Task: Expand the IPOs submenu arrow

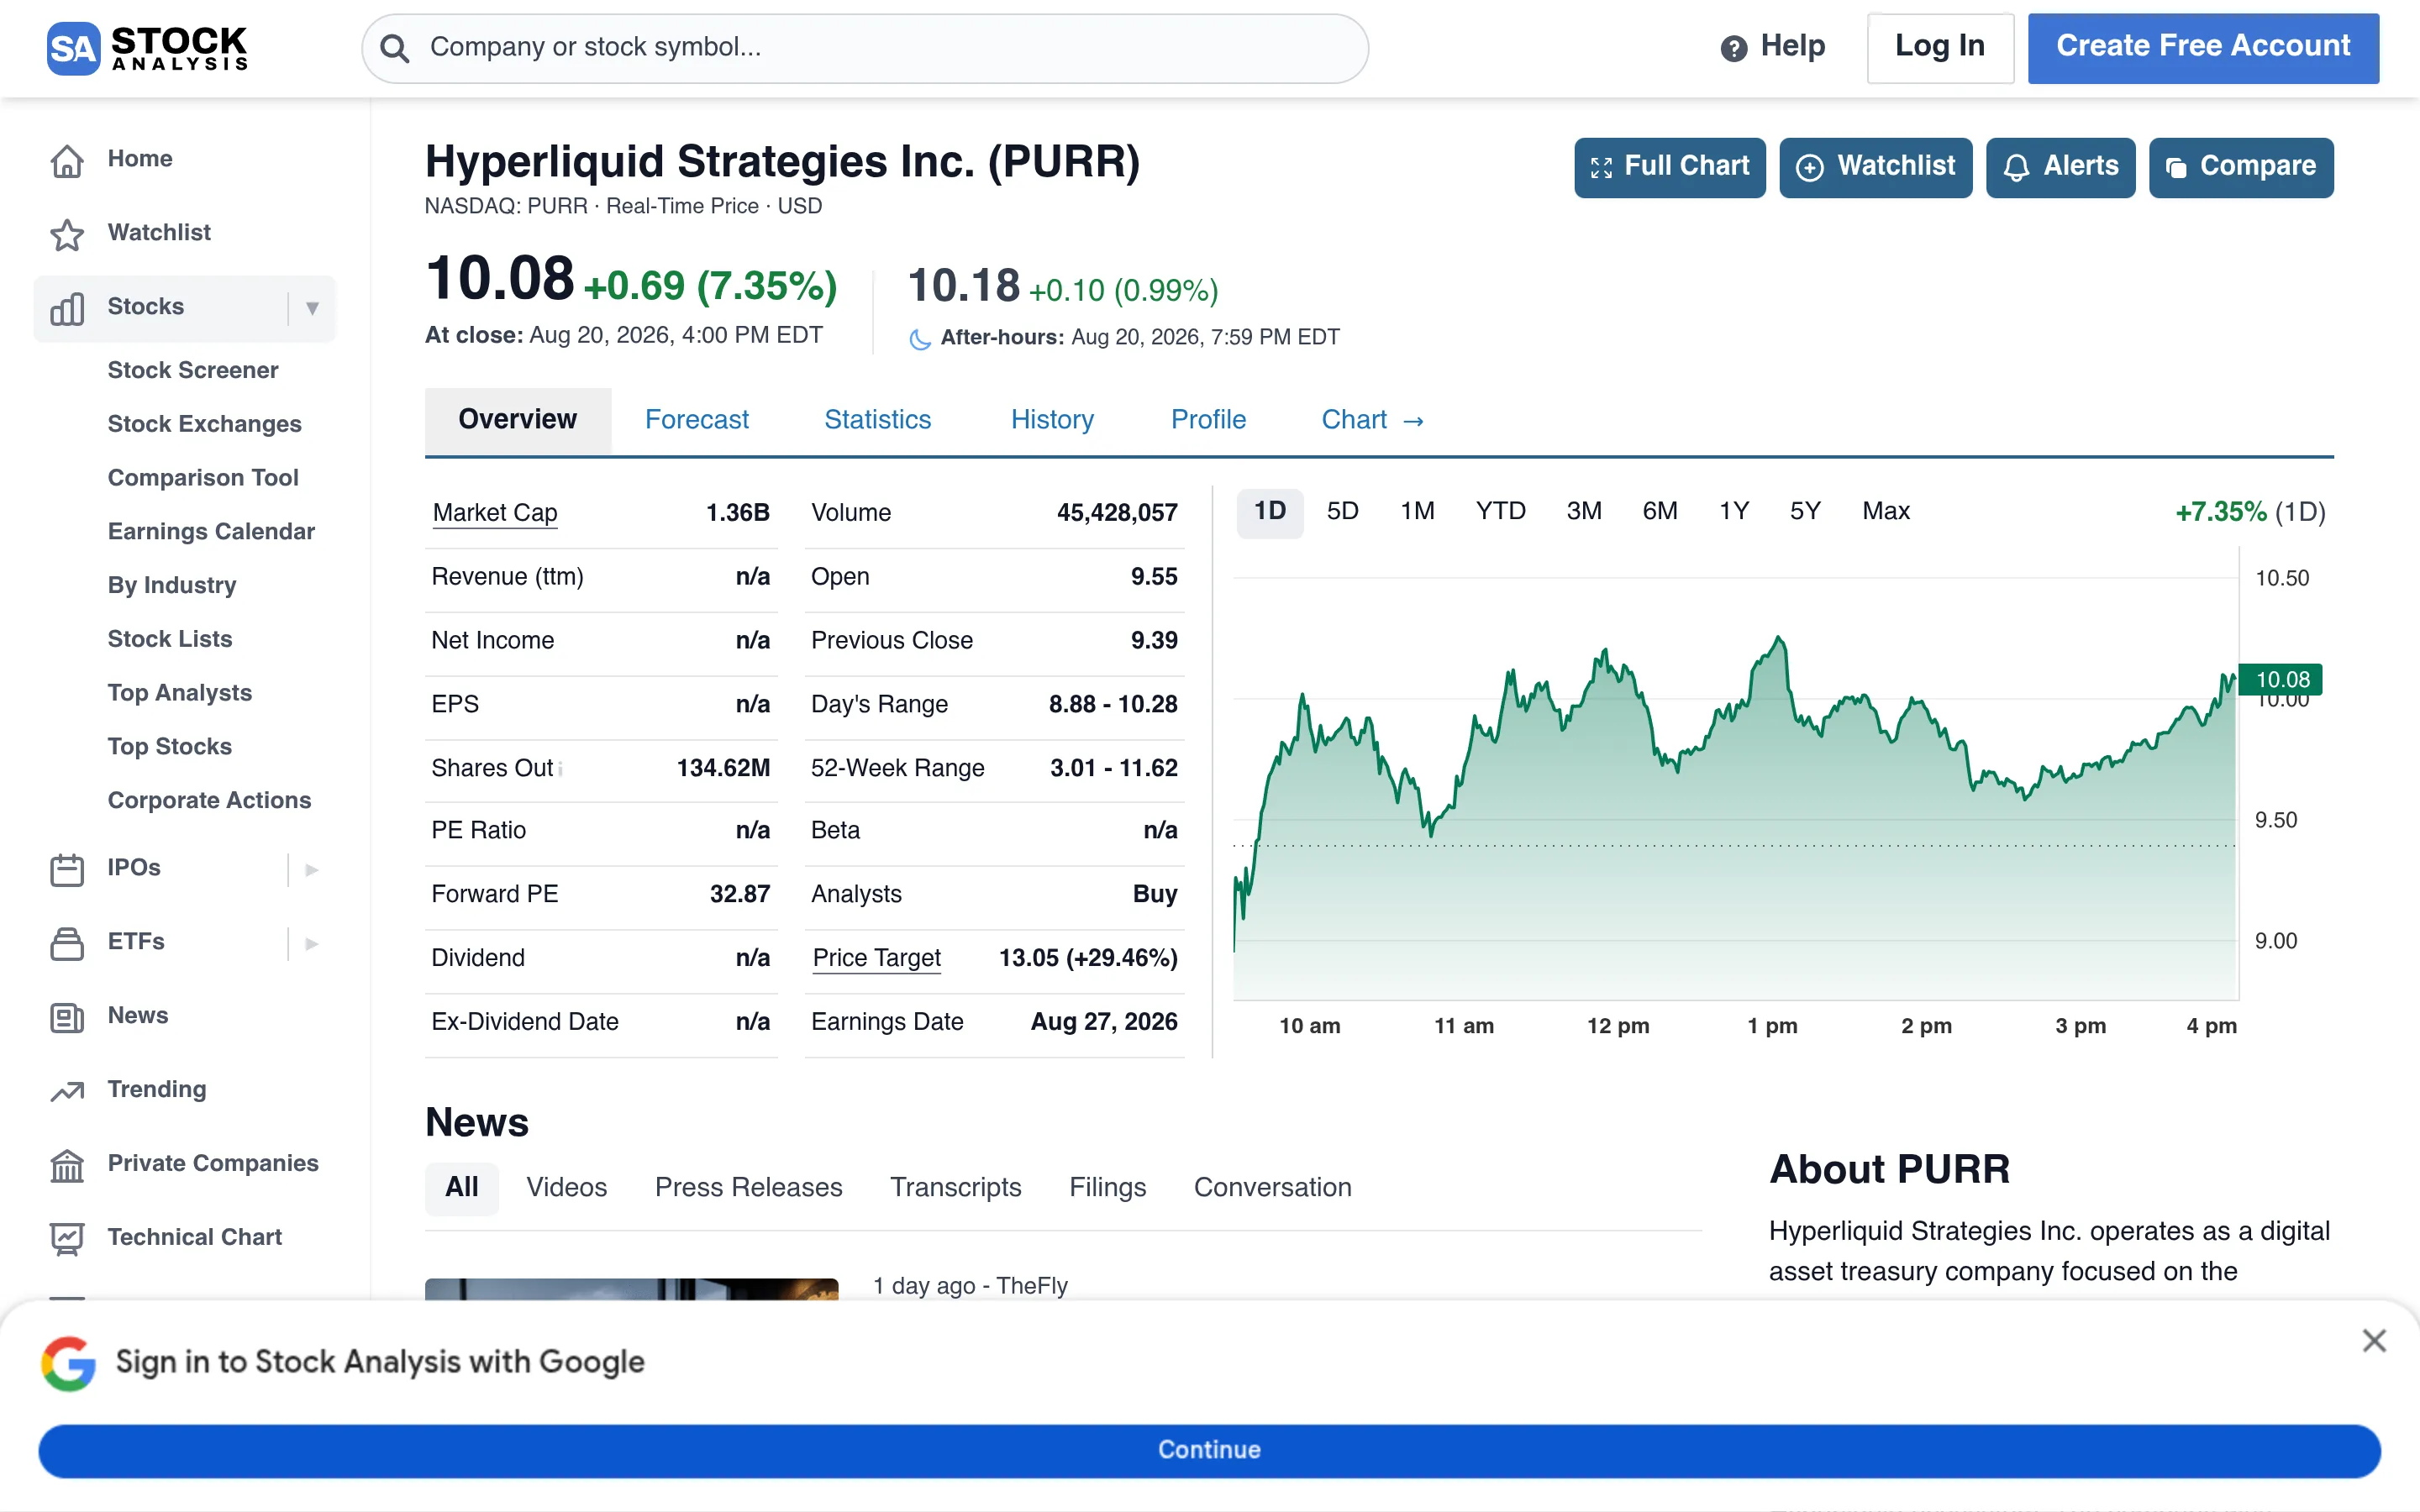Action: coord(312,869)
